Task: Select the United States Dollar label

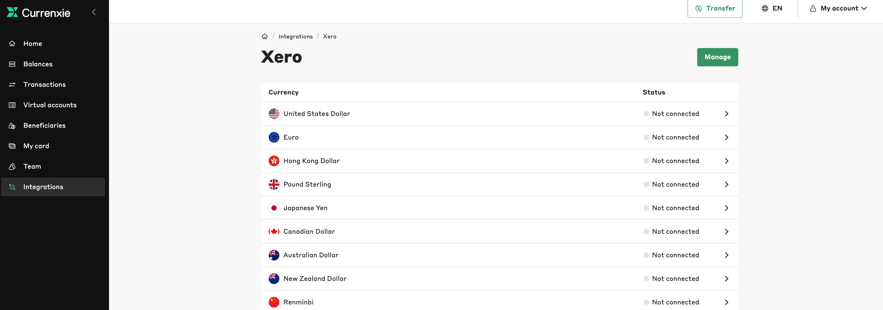Action: pyautogui.click(x=317, y=113)
